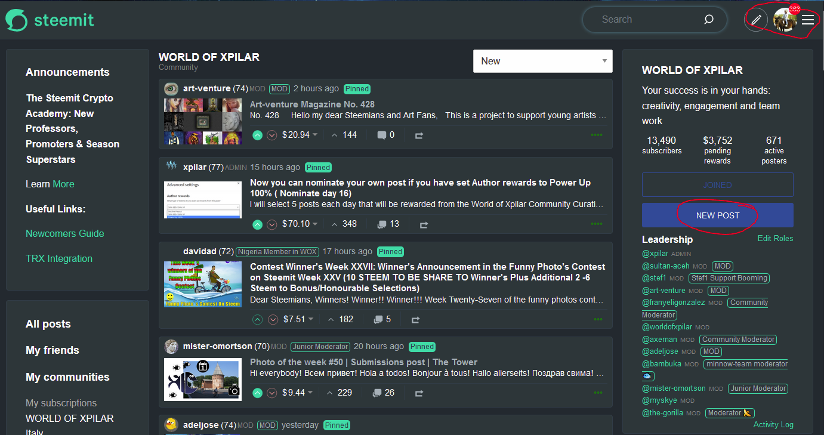Select My friends in the sidebar
824x435 pixels.
tap(53, 350)
